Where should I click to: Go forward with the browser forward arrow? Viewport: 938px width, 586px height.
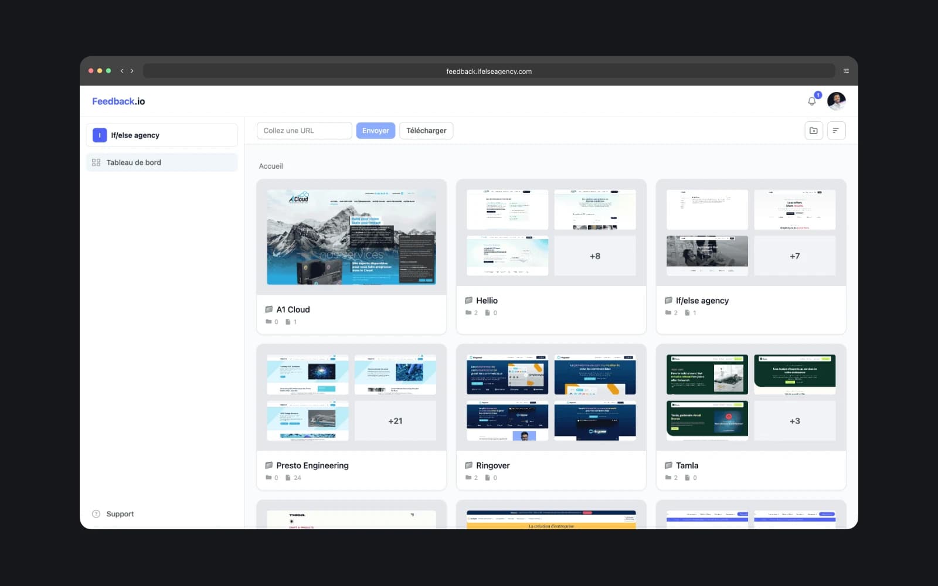pos(132,71)
